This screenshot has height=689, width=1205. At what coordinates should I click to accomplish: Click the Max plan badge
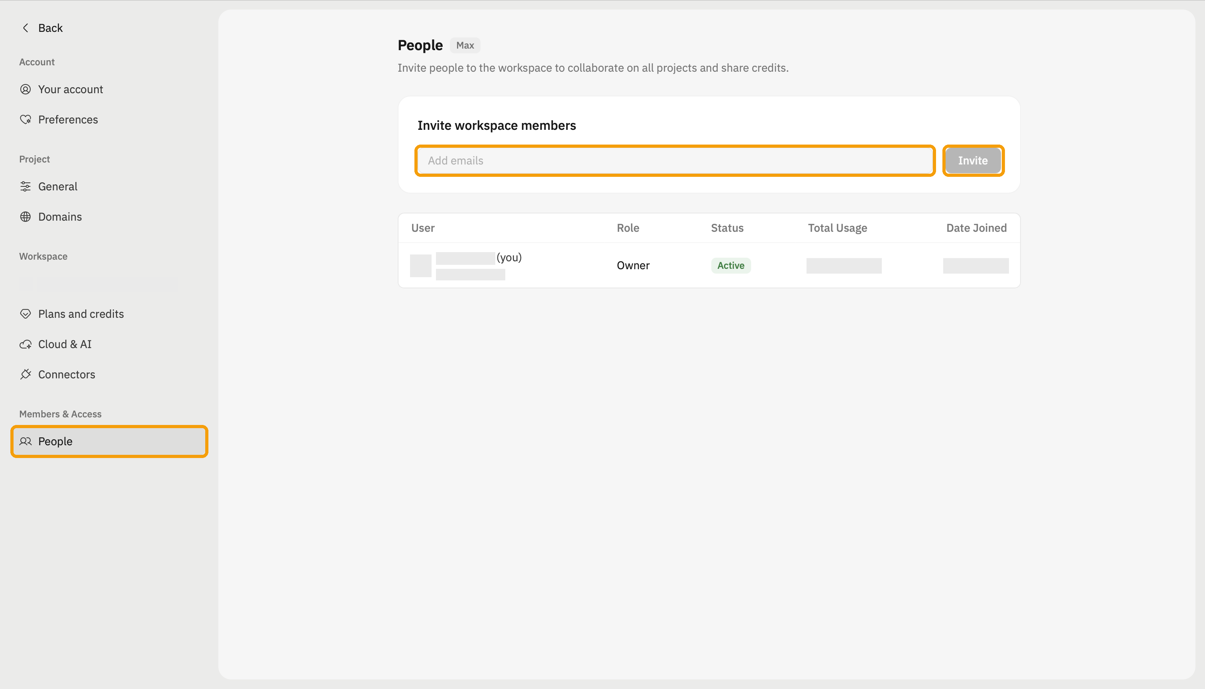pyautogui.click(x=465, y=45)
